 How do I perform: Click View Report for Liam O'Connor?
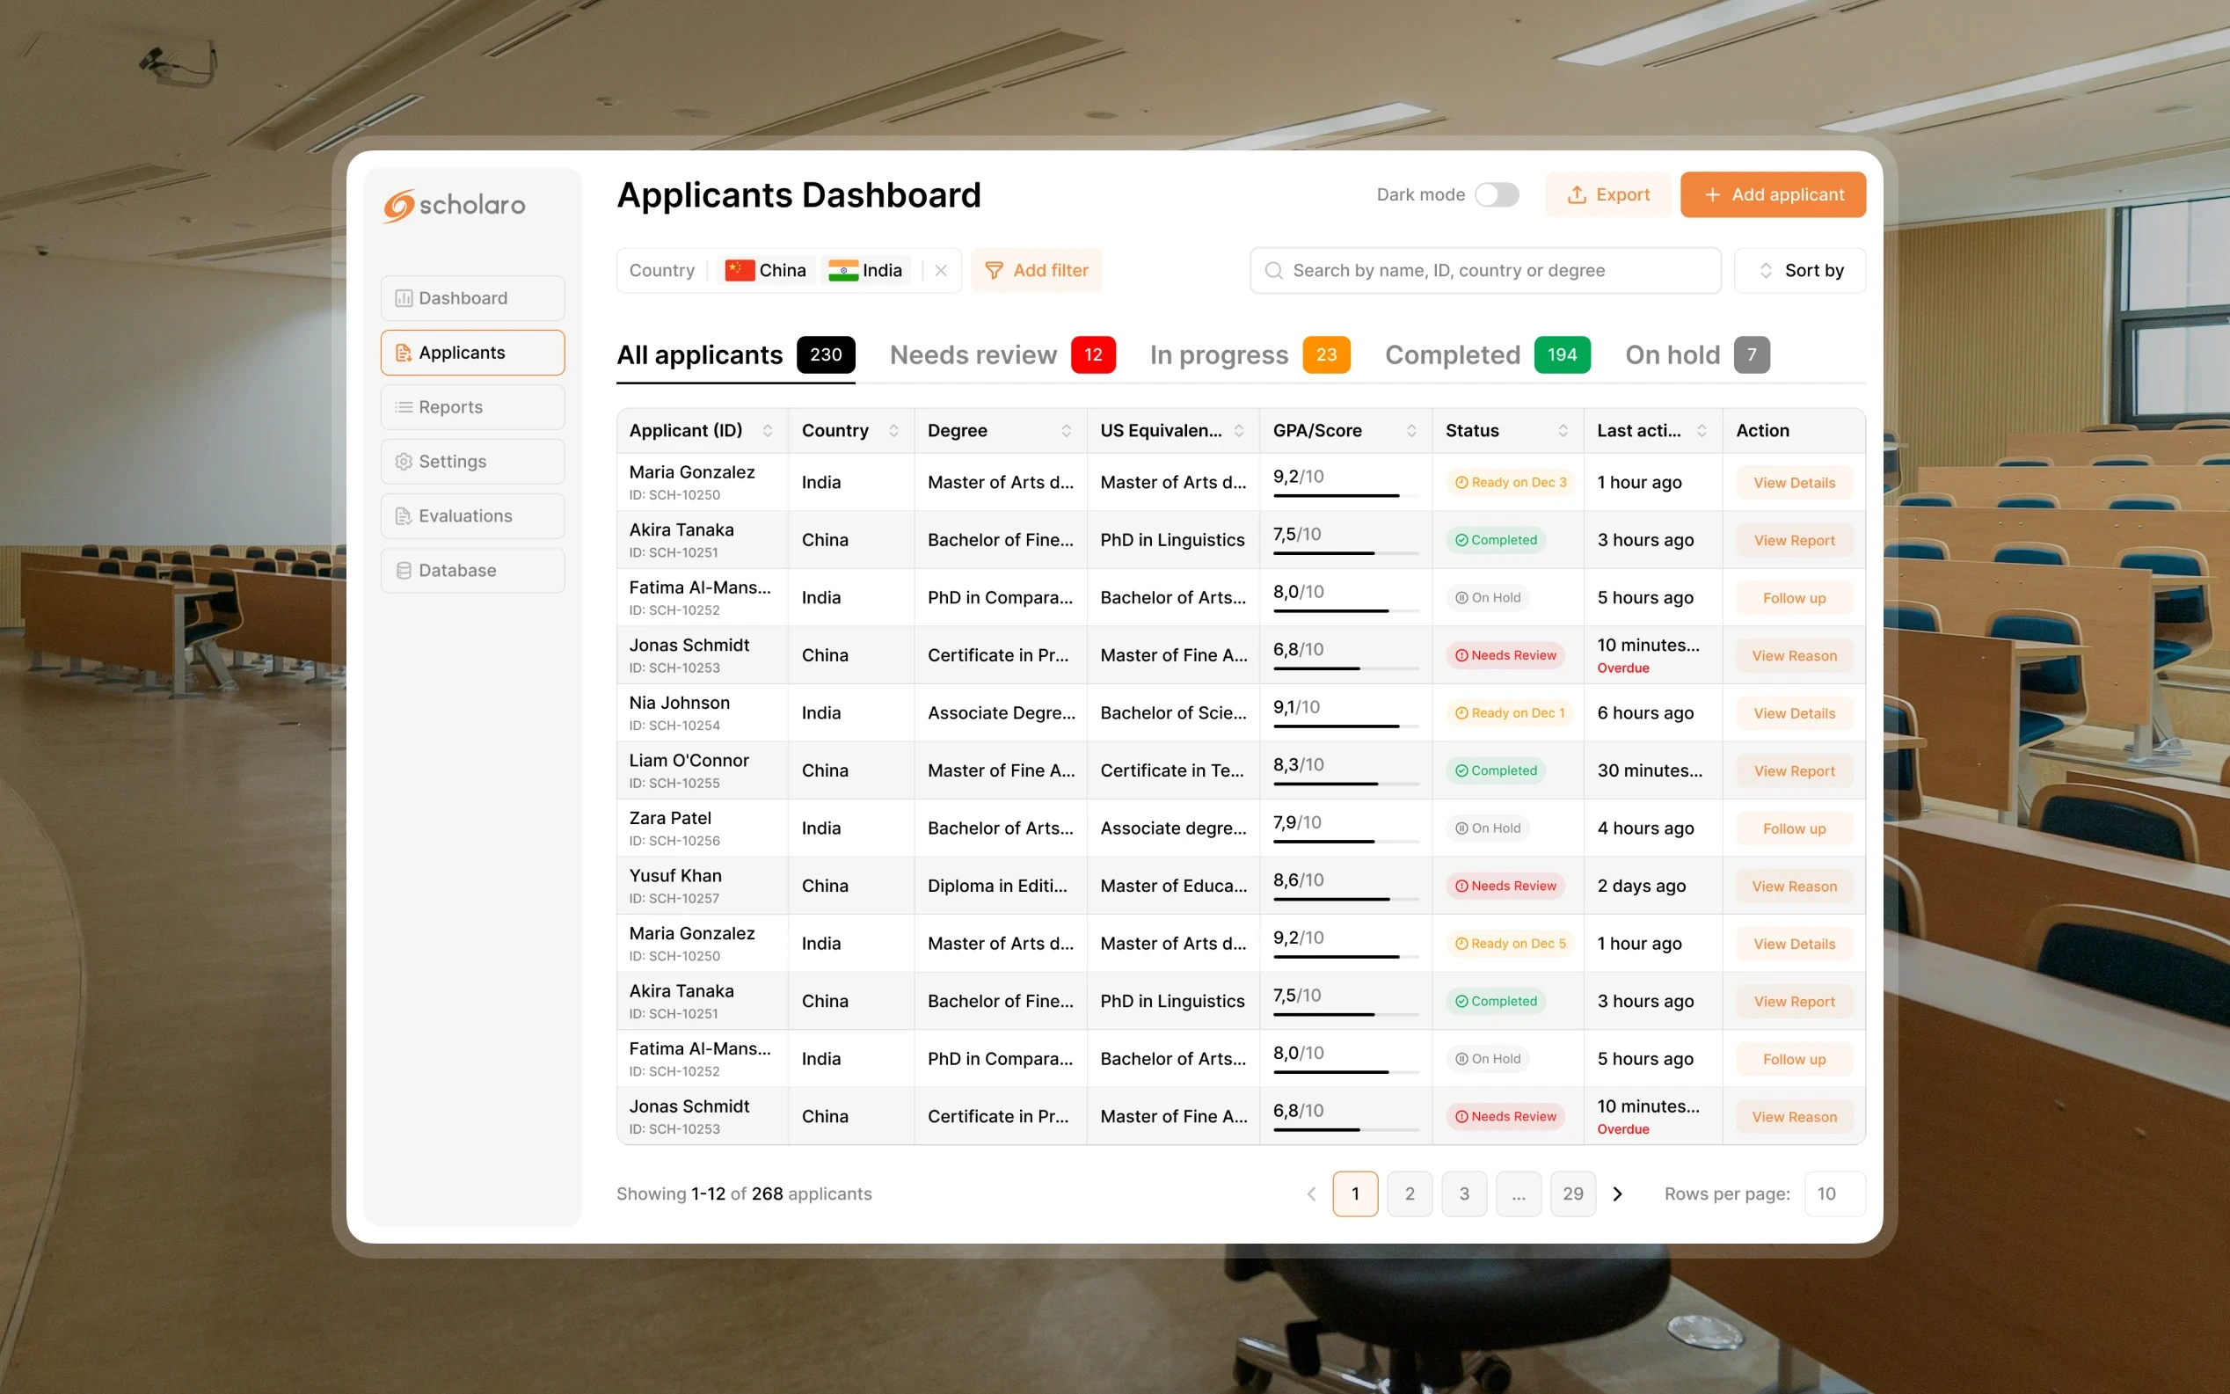click(1793, 770)
